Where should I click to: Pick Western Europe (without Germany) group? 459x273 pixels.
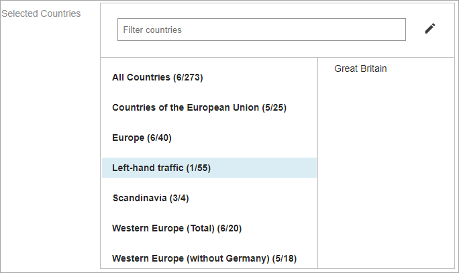(204, 258)
